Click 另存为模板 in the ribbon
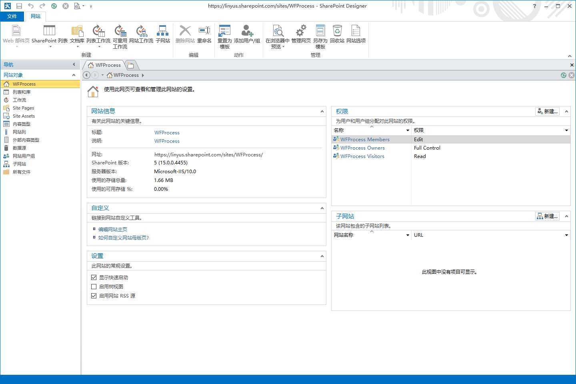 [x=320, y=36]
